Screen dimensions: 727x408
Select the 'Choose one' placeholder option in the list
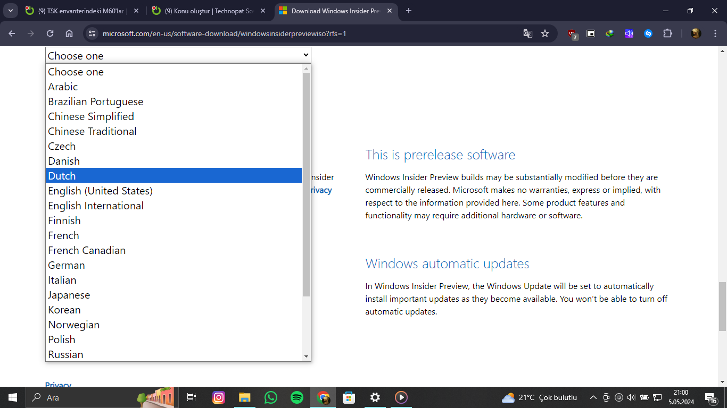click(x=174, y=72)
